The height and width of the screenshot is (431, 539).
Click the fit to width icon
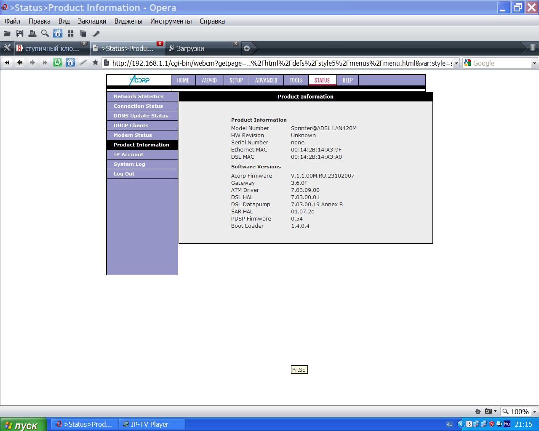click(478, 411)
